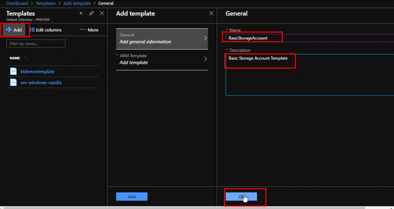Click the Name field containing BasicStorageAccount
This screenshot has width=394, height=209.
[310, 38]
